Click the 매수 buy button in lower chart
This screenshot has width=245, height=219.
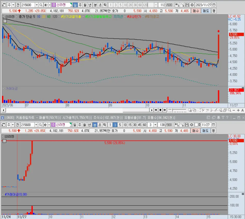click(x=195, y=131)
